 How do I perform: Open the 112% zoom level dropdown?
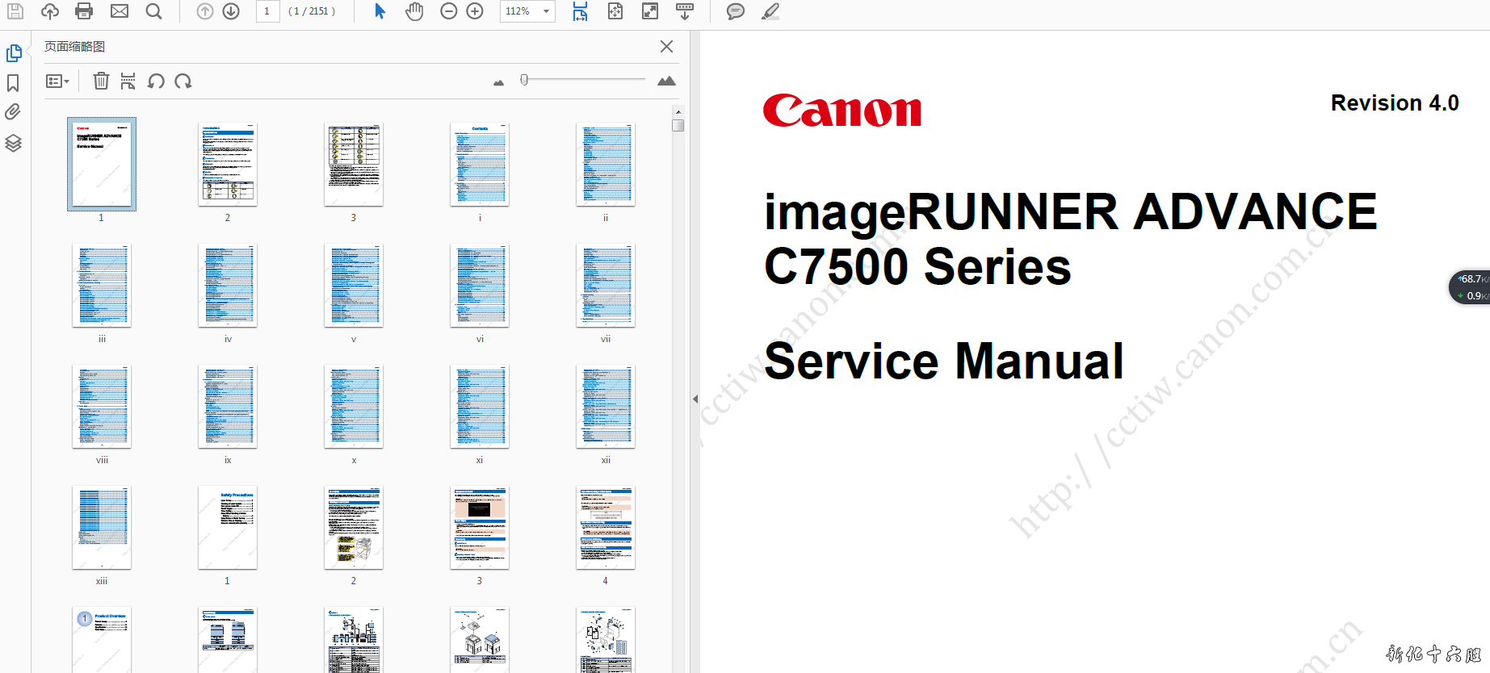coord(547,11)
